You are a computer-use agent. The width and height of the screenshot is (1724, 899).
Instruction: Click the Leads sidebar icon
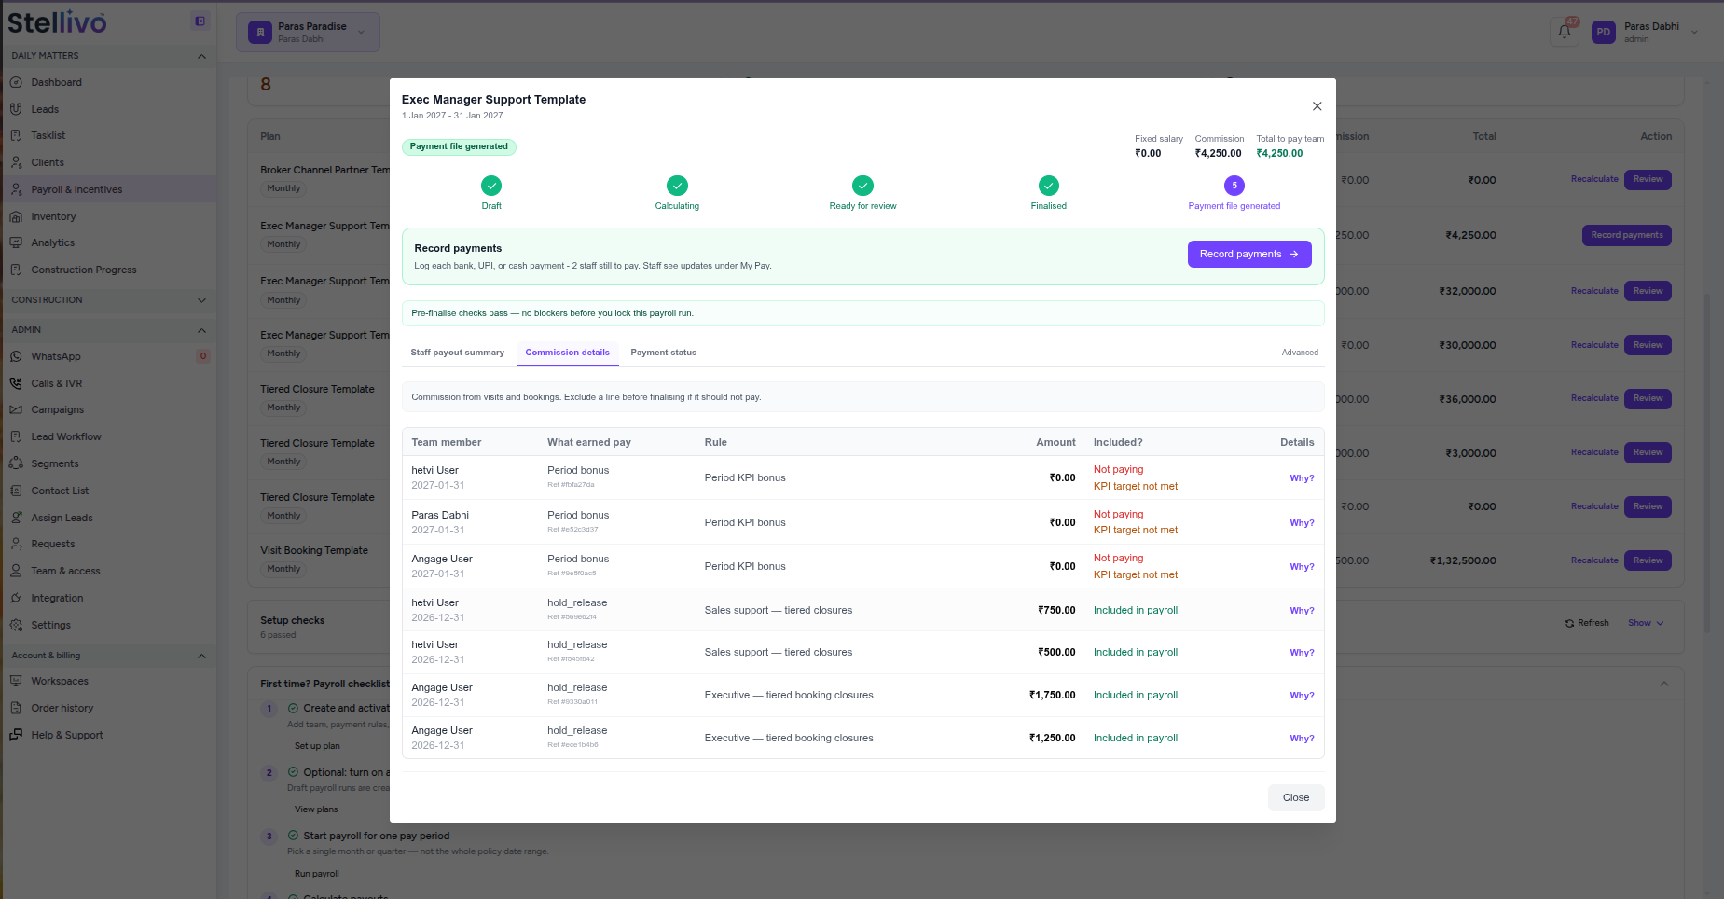coord(16,109)
